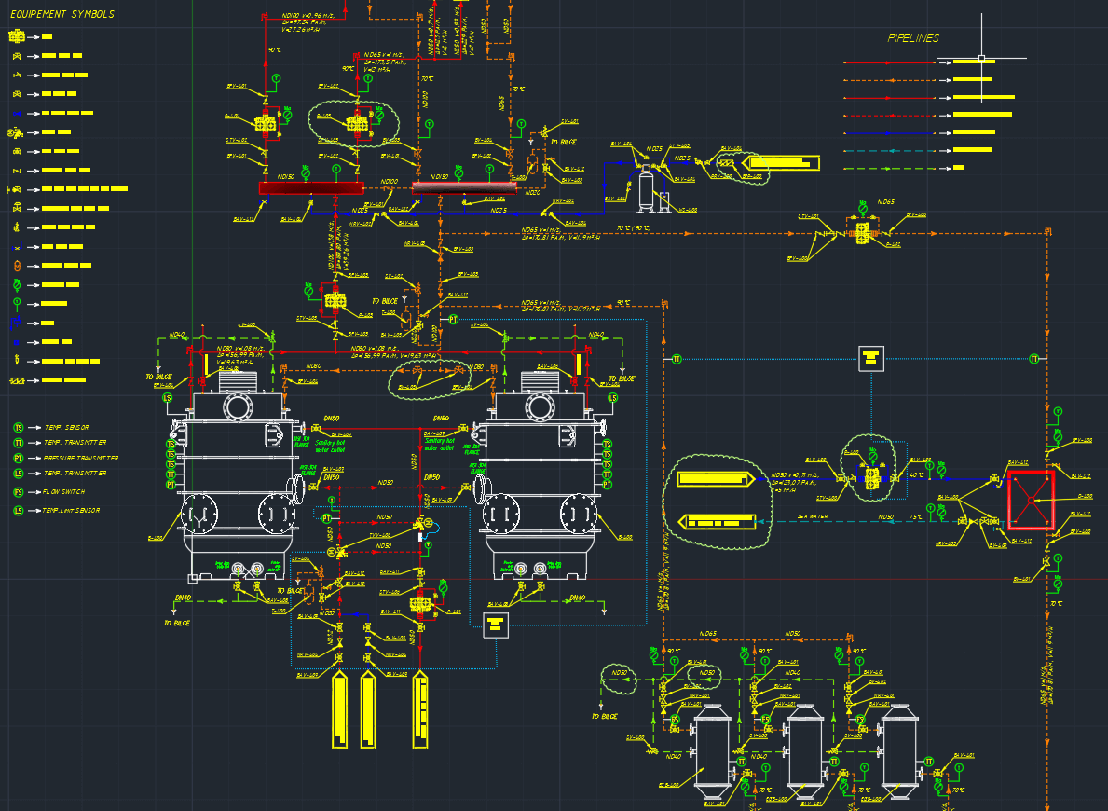Click the EQUIPEMENT SYMBOLS heading text
This screenshot has width=1108, height=811.
(62, 15)
